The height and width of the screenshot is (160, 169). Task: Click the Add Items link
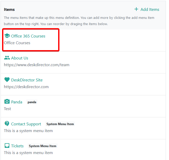[x=150, y=9]
